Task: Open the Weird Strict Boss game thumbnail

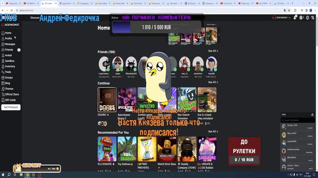Action: (x=167, y=149)
